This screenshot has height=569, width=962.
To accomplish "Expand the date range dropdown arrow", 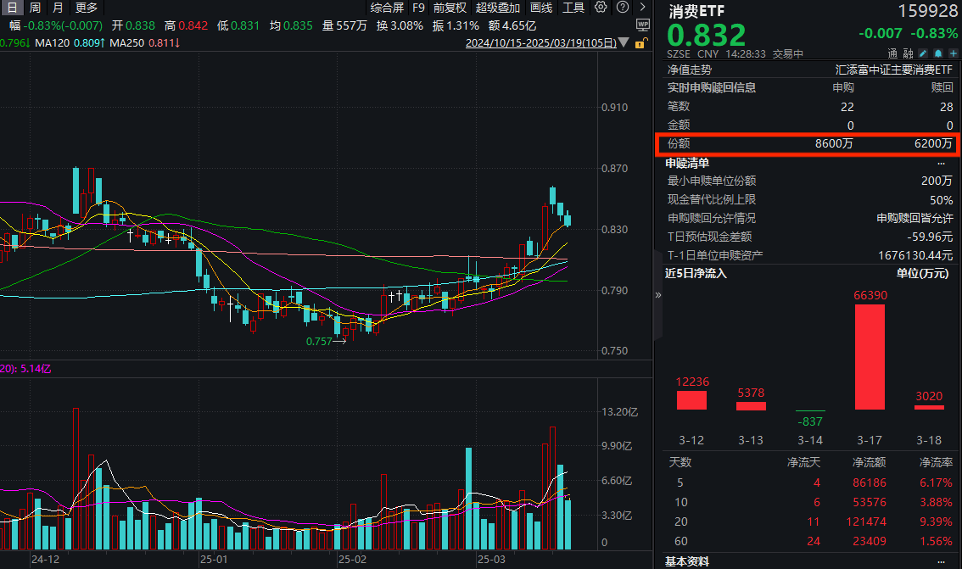I will (624, 42).
